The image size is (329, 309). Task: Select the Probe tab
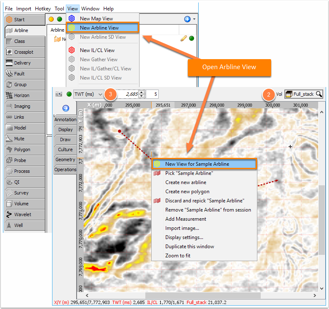tap(25, 160)
